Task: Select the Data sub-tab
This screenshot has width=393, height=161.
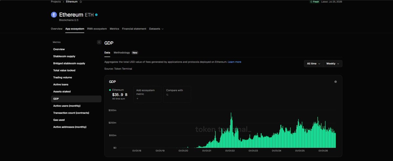Action: 107,53
